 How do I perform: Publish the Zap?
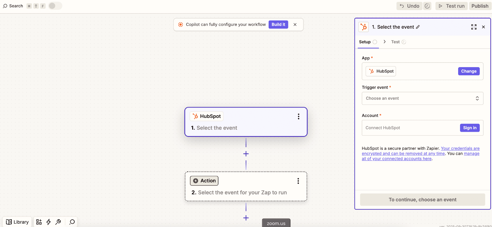[x=480, y=6]
